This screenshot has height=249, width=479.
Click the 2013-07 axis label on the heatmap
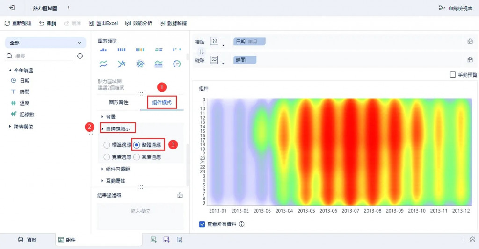pyautogui.click(x=350, y=211)
